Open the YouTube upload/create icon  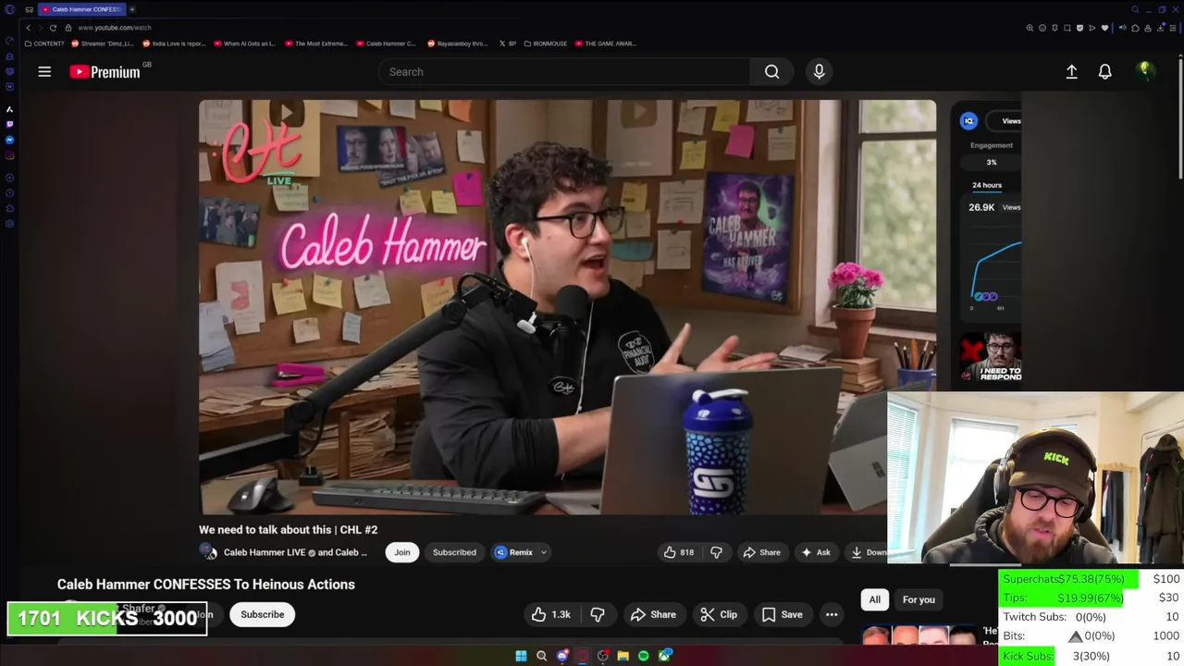(1071, 71)
